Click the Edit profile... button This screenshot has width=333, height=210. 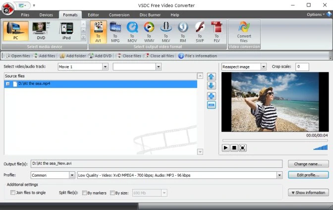point(308,175)
